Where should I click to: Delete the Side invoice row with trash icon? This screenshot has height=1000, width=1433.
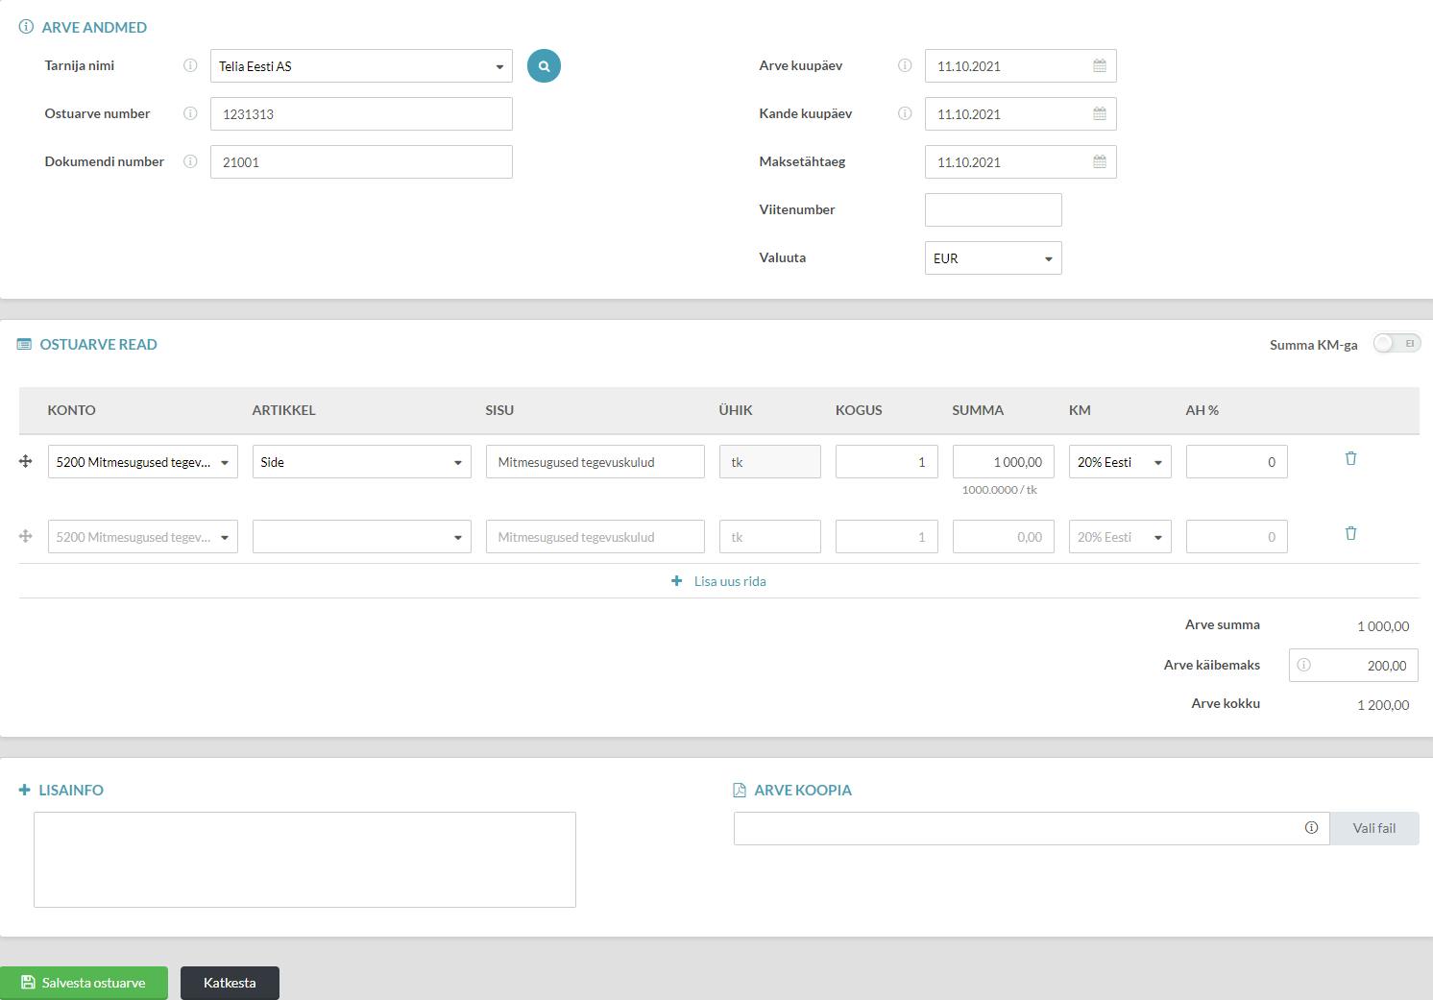(1350, 458)
